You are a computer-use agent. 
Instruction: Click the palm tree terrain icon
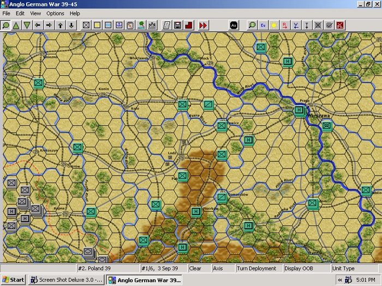141,25
